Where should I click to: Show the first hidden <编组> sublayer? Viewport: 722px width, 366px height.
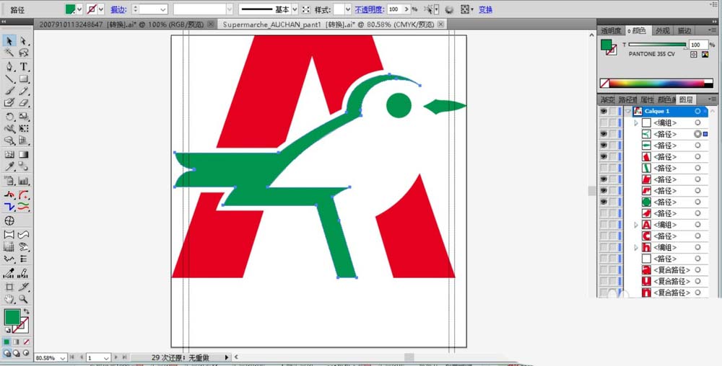coord(603,122)
